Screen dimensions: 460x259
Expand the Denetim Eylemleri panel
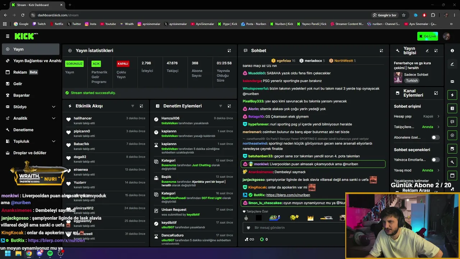(x=229, y=106)
